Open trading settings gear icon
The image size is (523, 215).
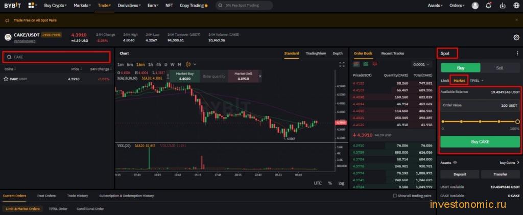(516, 37)
